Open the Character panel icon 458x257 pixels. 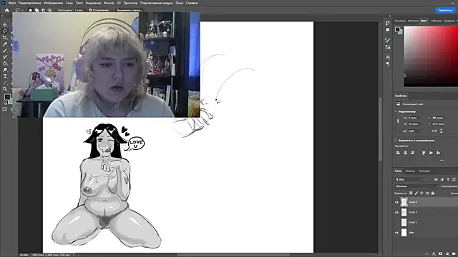coord(388,57)
